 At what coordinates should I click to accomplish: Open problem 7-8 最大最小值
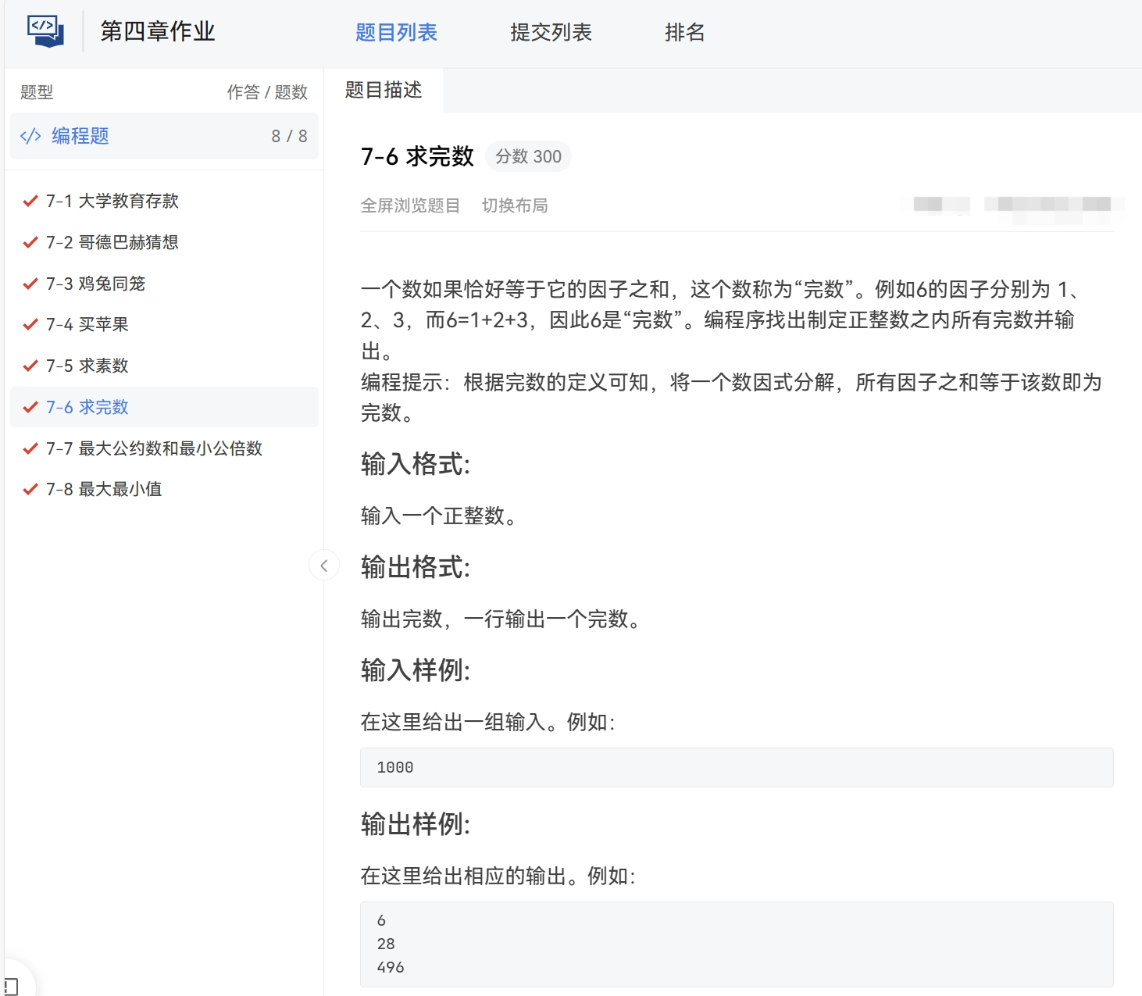(x=164, y=489)
